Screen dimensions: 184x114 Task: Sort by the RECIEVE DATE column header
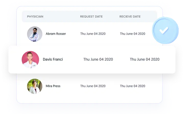point(130,17)
